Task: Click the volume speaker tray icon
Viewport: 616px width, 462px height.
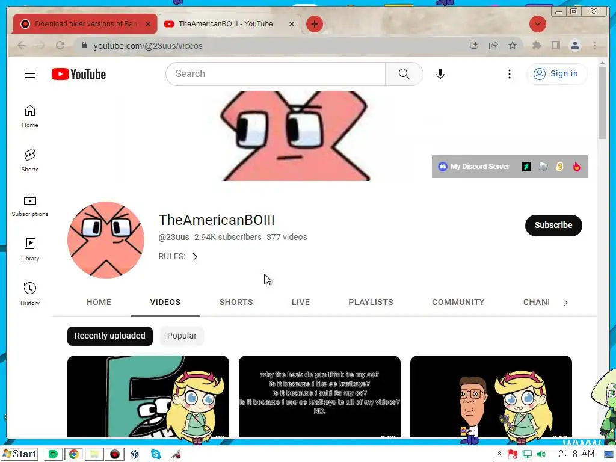Action: coord(541,454)
